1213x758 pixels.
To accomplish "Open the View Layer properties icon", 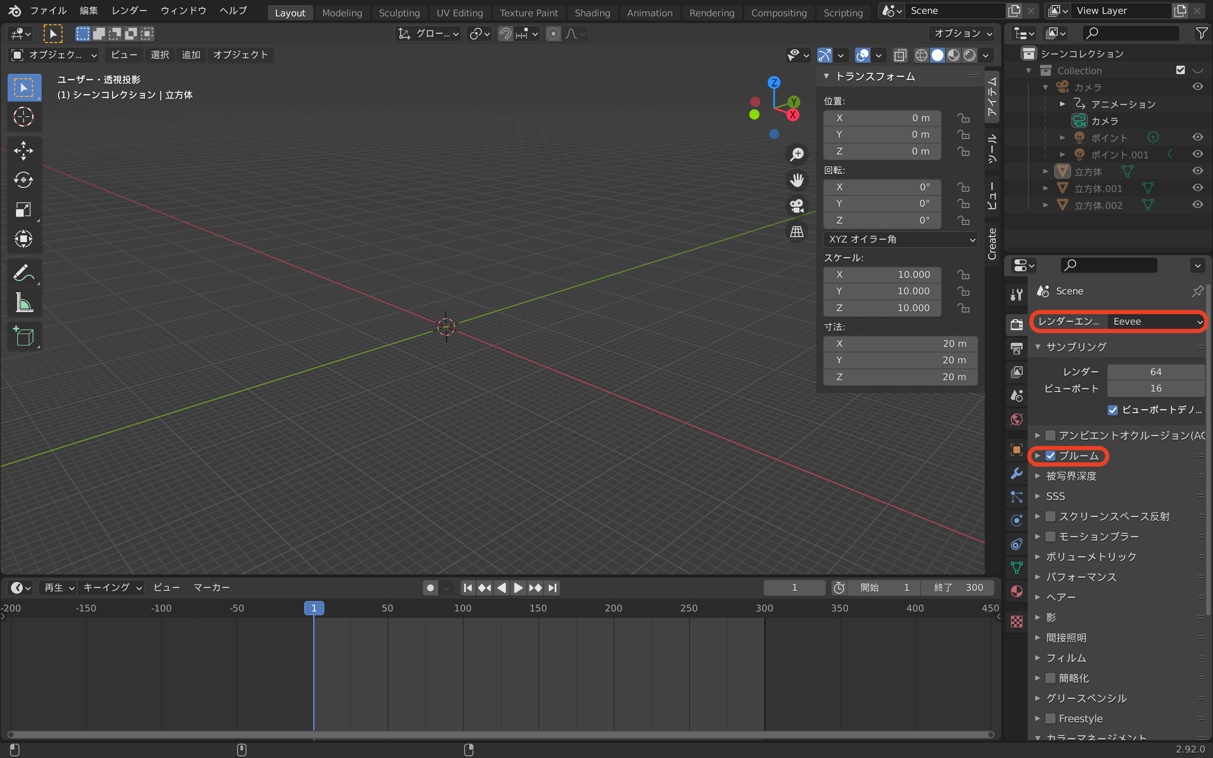I will (x=1016, y=372).
